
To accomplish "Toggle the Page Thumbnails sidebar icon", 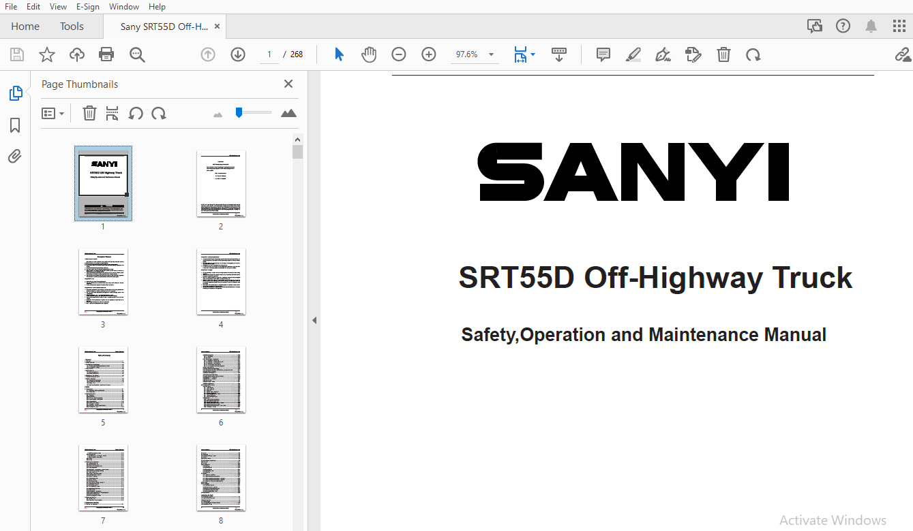I will click(x=15, y=93).
